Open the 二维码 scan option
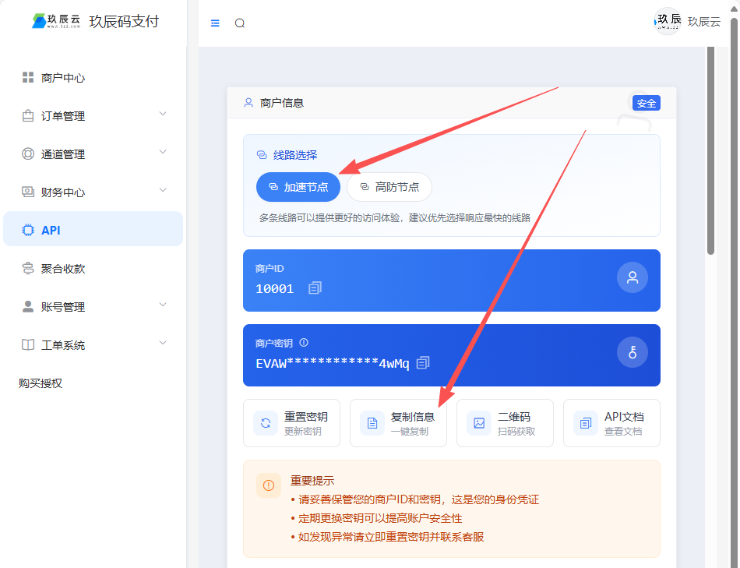This screenshot has width=740, height=568. [x=505, y=423]
